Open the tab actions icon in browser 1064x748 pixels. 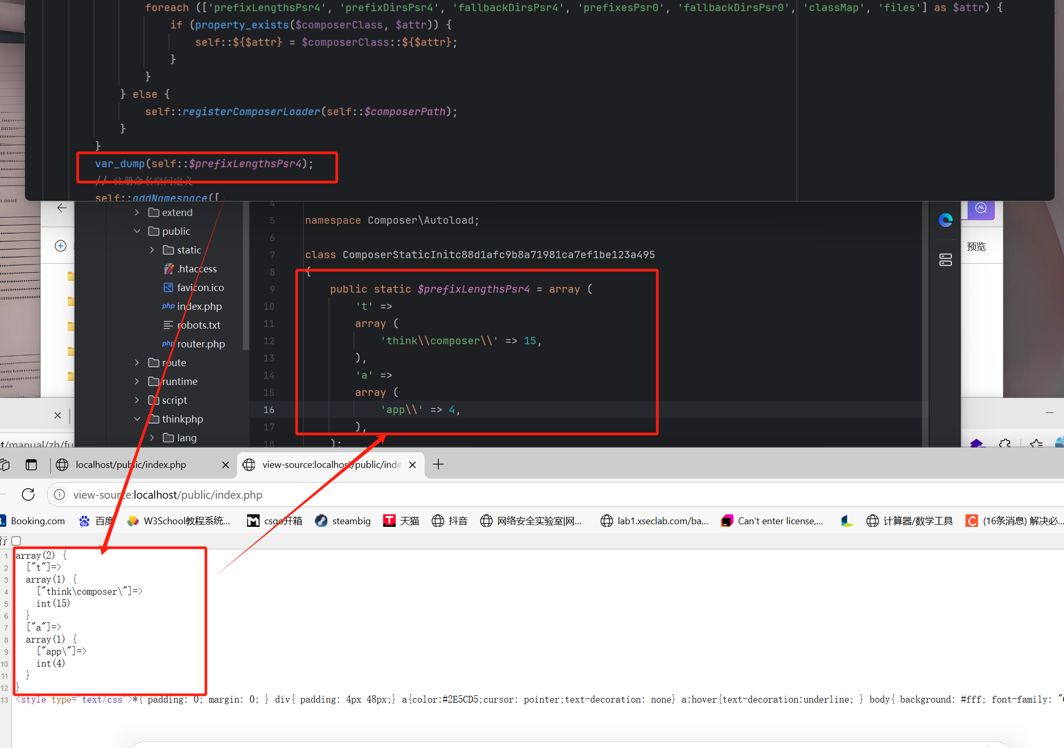tap(31, 464)
